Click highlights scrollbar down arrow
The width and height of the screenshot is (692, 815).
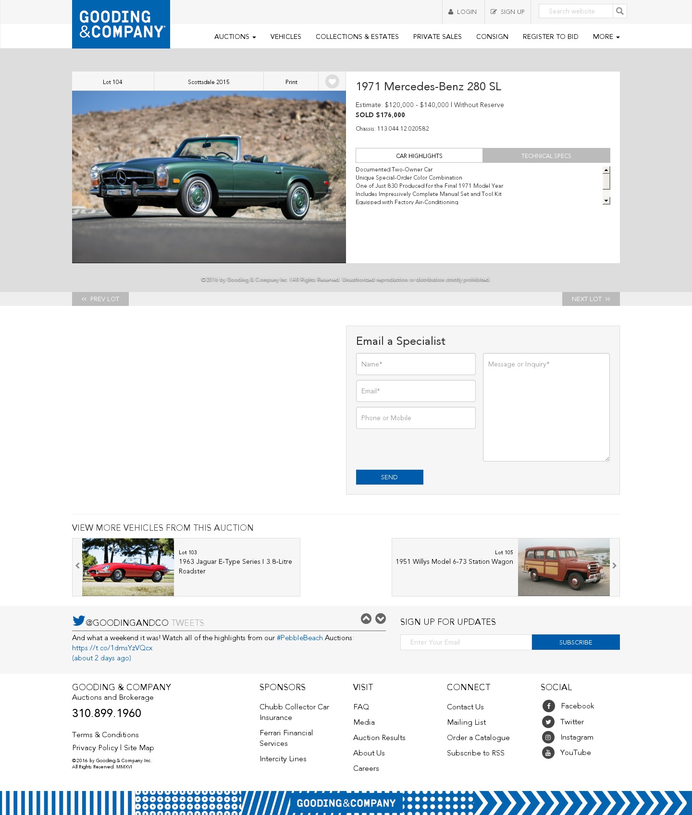click(606, 200)
